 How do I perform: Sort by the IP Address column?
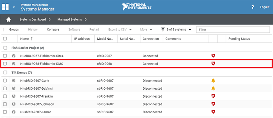[82, 39]
